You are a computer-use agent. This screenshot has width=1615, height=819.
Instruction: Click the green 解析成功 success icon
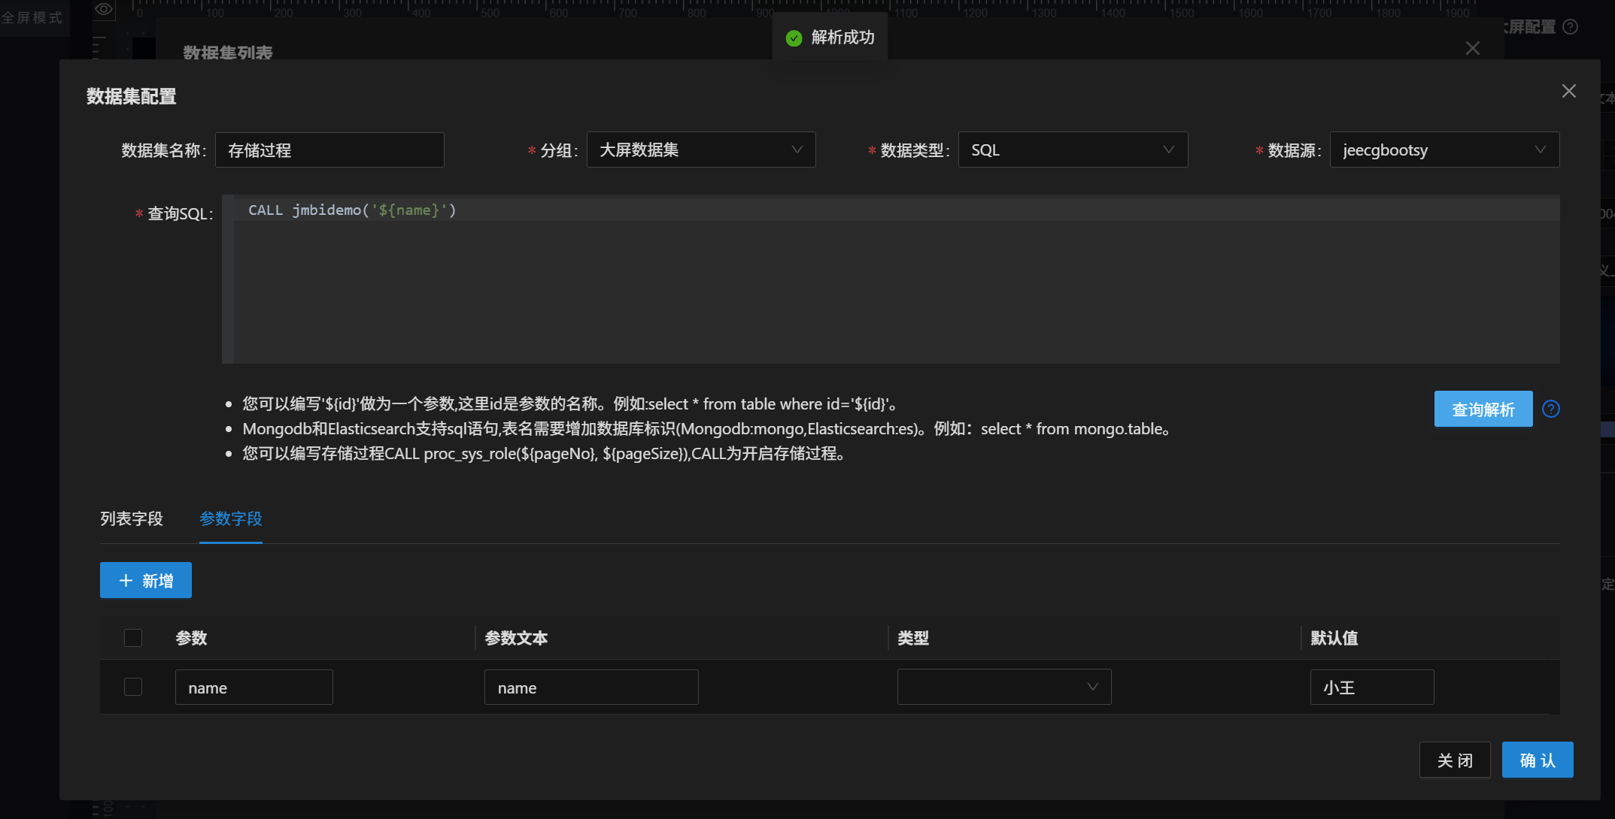[x=794, y=38]
